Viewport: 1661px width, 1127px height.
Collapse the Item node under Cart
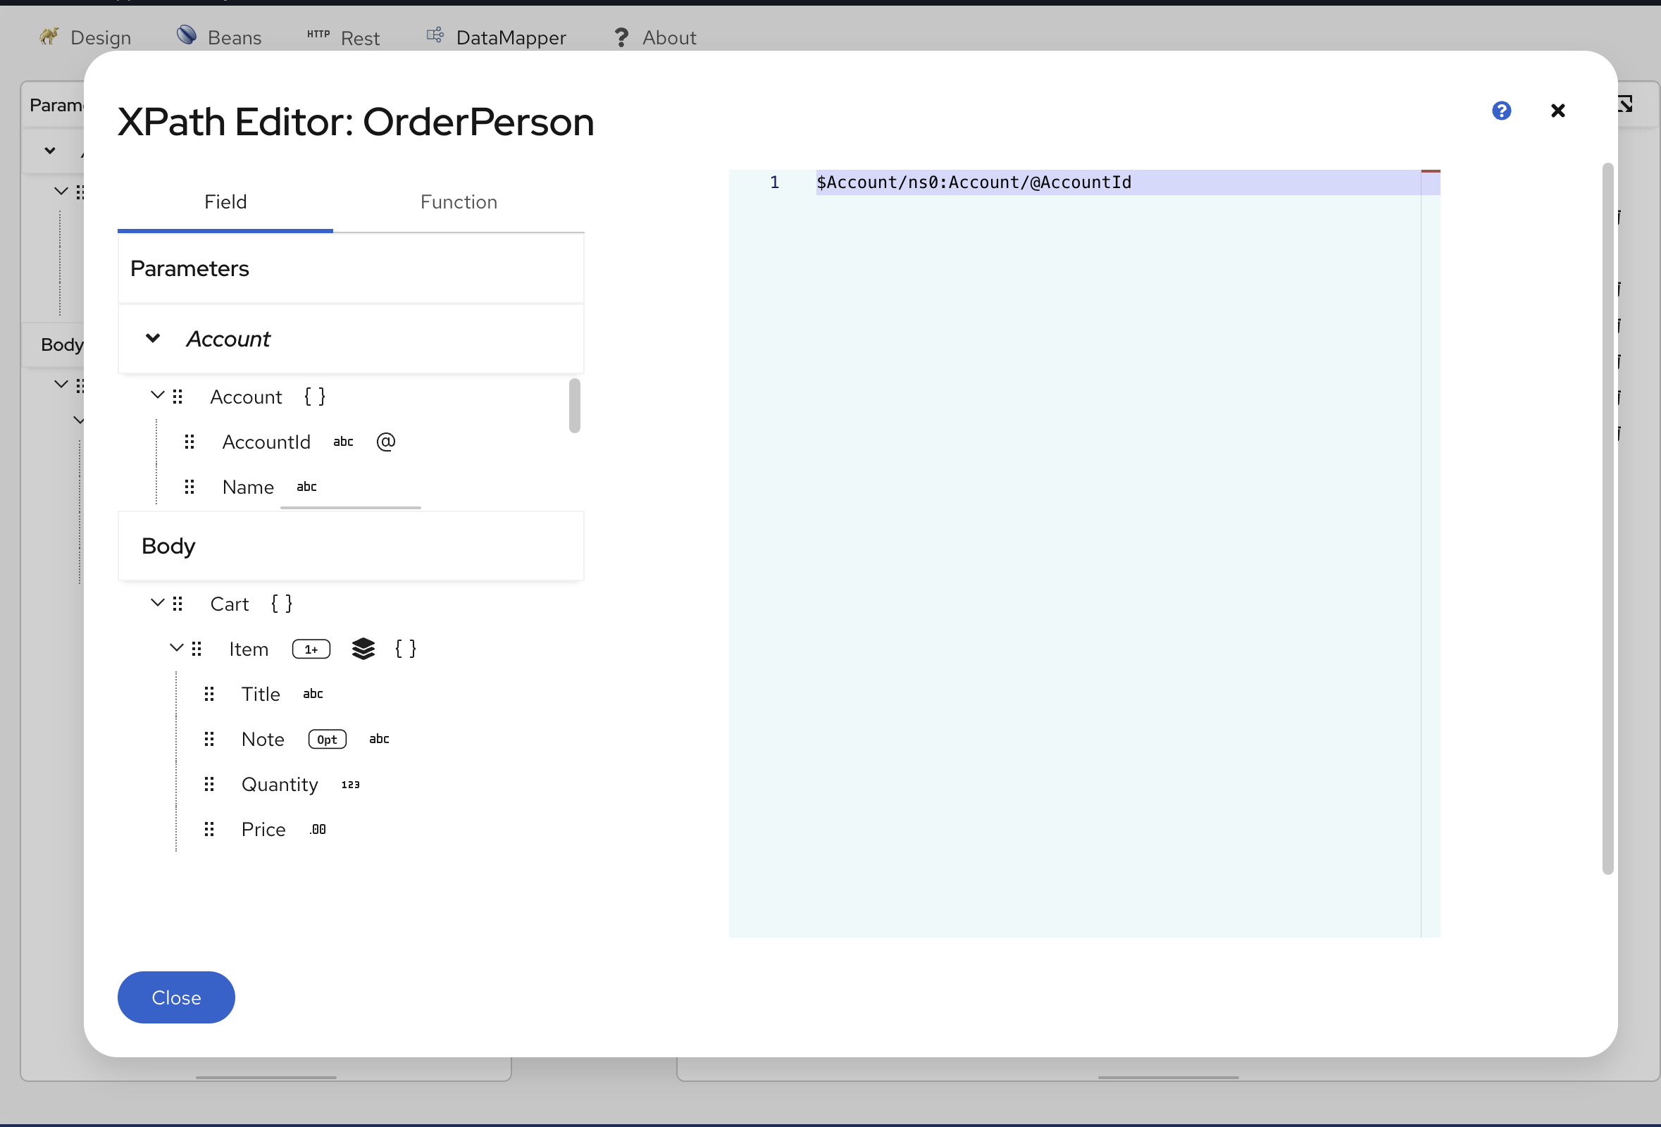click(x=177, y=647)
